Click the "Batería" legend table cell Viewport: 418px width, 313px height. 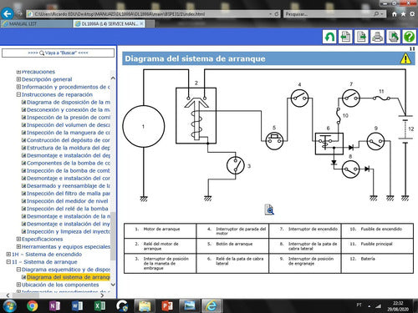point(377,263)
